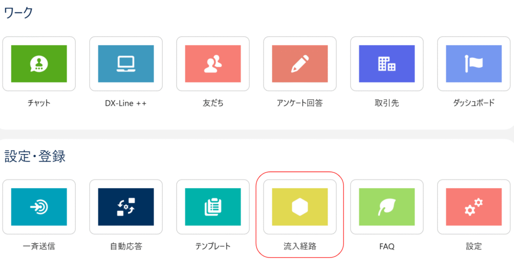Click the アンケート回答 text label

[300, 104]
